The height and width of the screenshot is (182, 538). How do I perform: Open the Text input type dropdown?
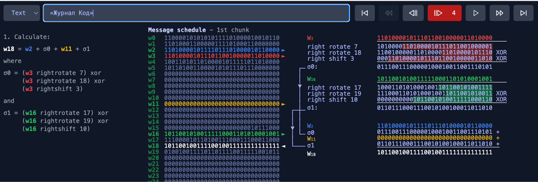[22, 13]
